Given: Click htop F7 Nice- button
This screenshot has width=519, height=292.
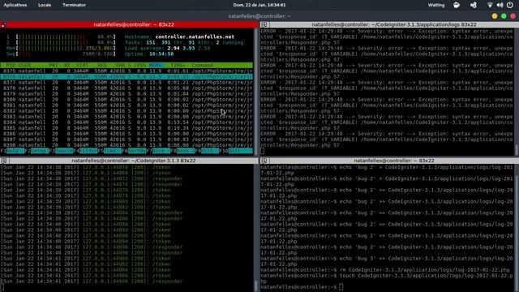Looking at the screenshot, I should click(x=159, y=151).
